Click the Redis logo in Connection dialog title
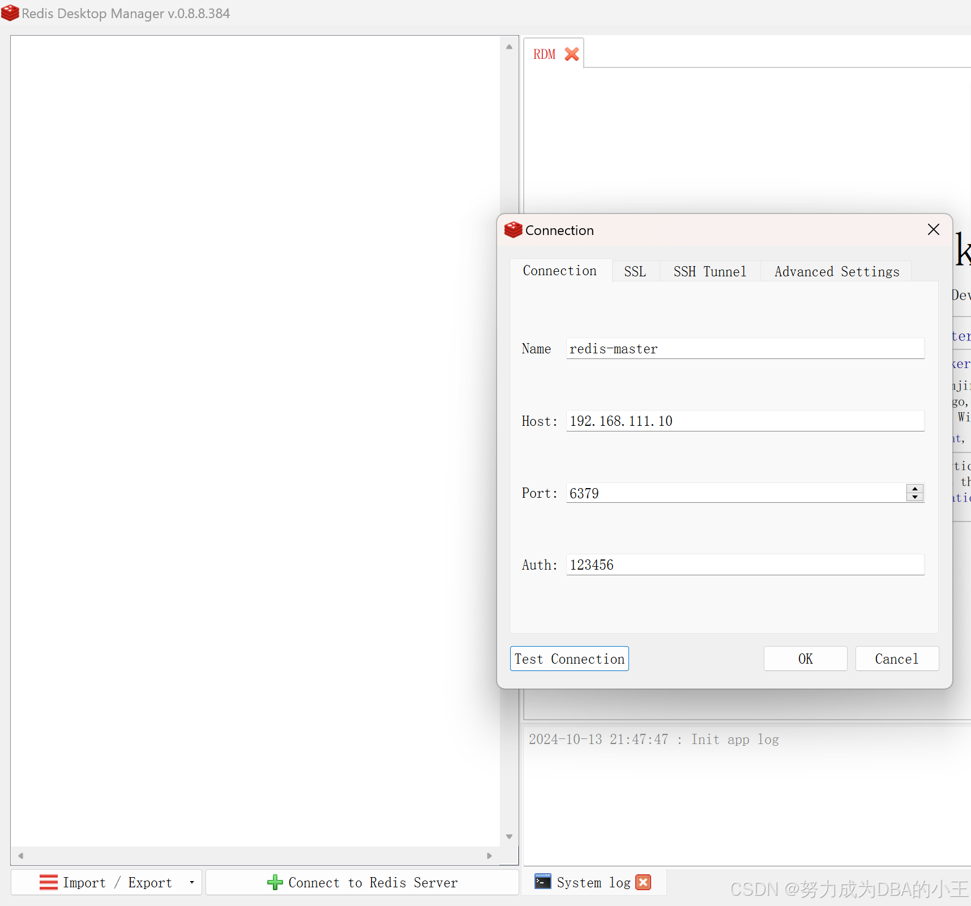This screenshot has height=906, width=971. click(513, 230)
